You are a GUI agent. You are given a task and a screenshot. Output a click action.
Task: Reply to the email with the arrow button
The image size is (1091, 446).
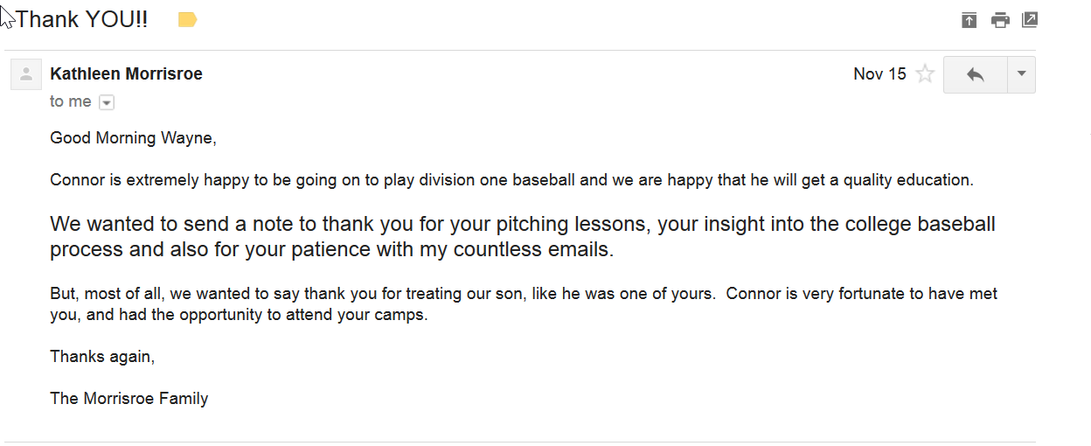[976, 75]
